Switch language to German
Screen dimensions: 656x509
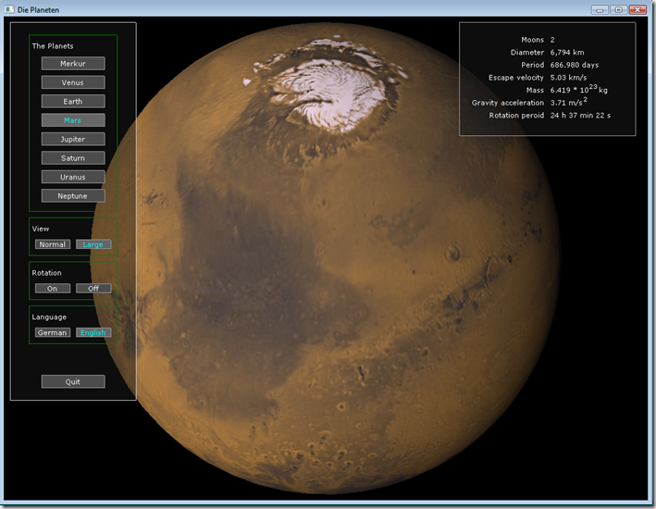coord(53,332)
